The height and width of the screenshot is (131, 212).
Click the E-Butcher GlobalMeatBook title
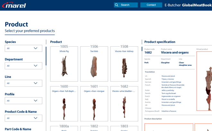tap(188, 5)
